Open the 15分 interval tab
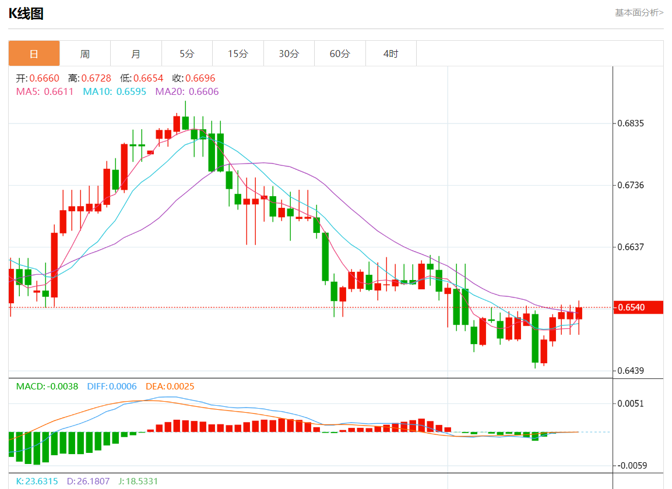The width and height of the screenshot is (672, 489). point(238,54)
